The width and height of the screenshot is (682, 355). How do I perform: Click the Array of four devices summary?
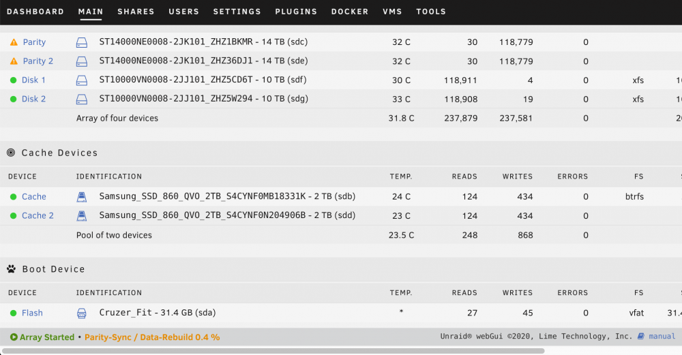coord(117,118)
